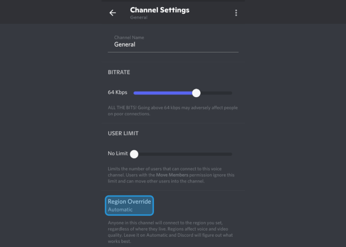The image size is (346, 247).
Task: Open the three-dot overflow menu
Action: pos(236,13)
